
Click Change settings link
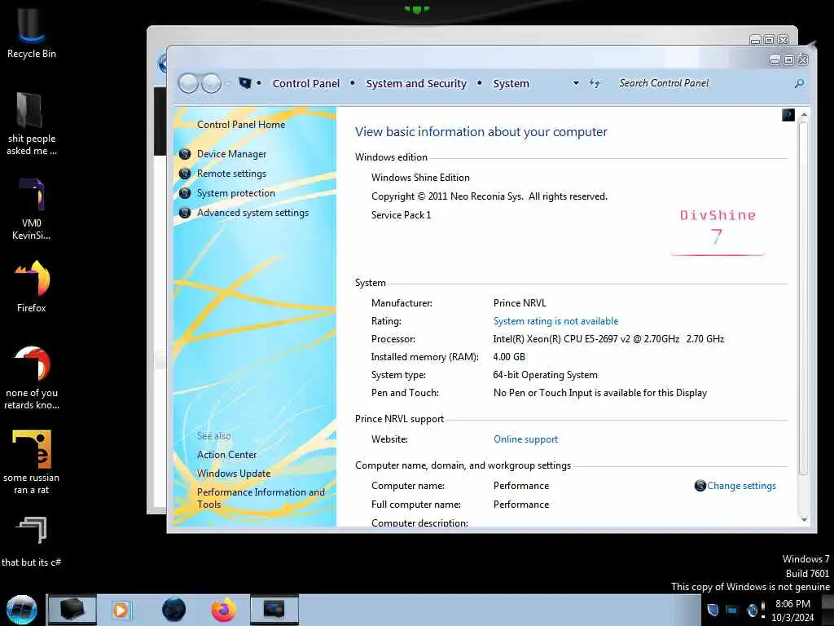pos(741,486)
